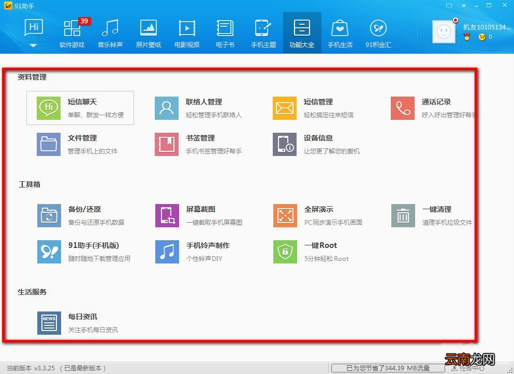514x374 pixels.
Task: Open 91积金汇 points tab
Action: [x=378, y=33]
